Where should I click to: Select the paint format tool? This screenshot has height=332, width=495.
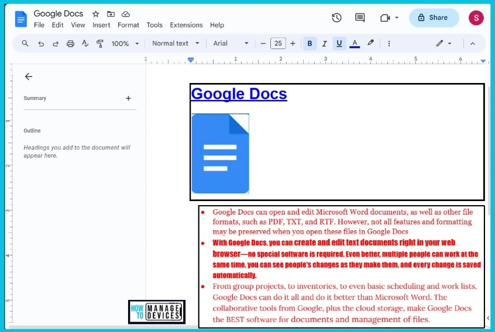pos(100,43)
